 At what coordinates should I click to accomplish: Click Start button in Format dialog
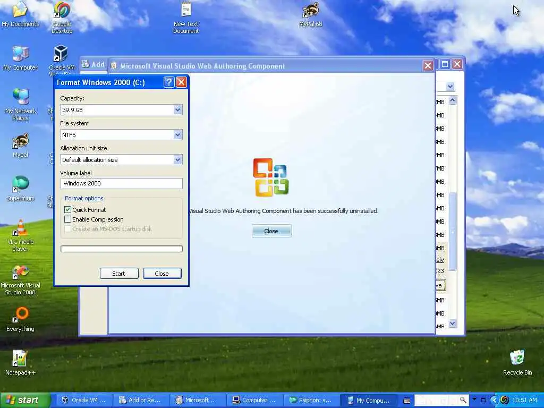click(x=119, y=274)
